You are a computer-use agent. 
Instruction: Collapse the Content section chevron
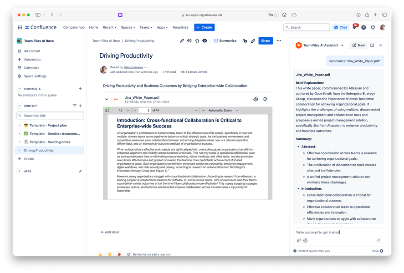pyautogui.click(x=19, y=106)
